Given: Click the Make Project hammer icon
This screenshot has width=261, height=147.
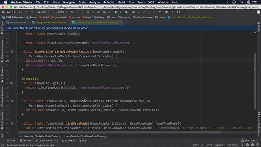Looking at the screenshot, I should tap(32, 12).
